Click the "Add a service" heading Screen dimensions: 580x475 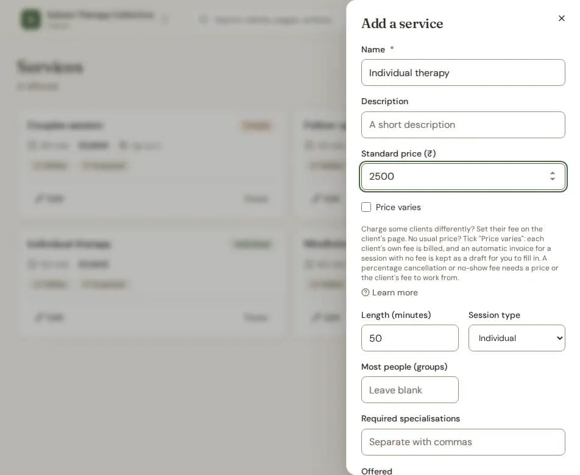coord(402,24)
